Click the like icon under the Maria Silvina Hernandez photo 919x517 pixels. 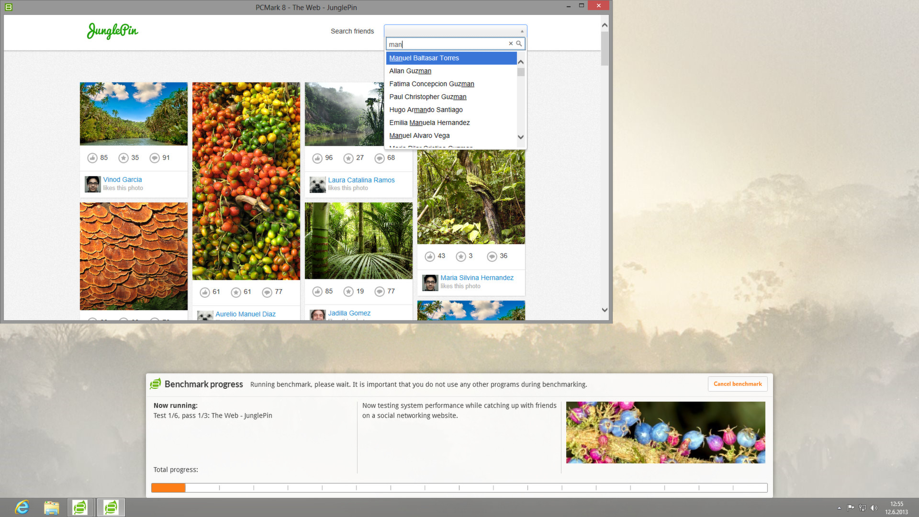point(430,256)
